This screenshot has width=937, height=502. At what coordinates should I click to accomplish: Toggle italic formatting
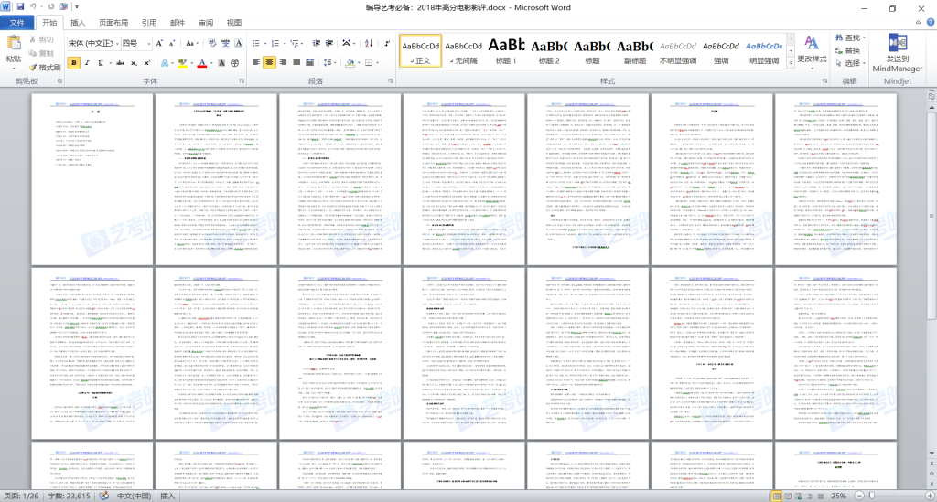point(89,63)
